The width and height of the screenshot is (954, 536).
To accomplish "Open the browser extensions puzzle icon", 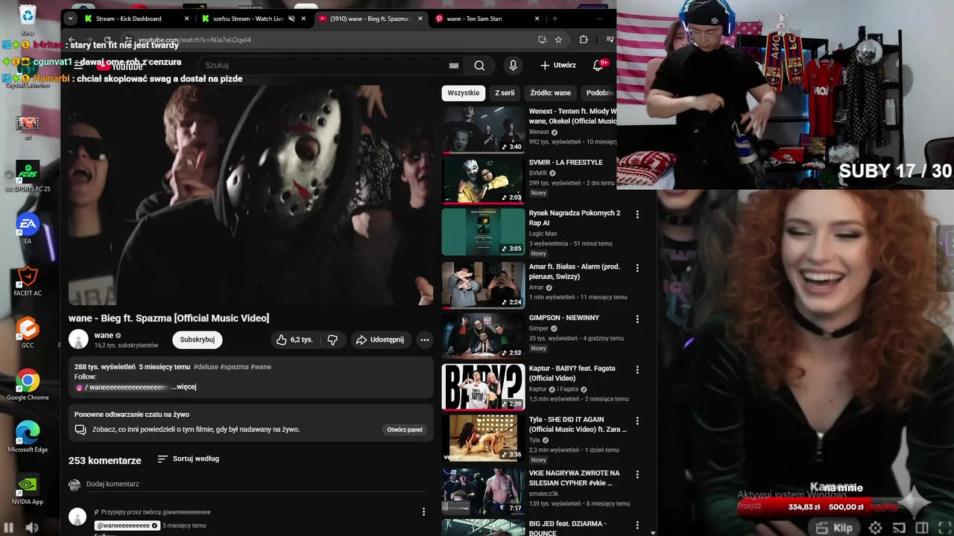I will coord(583,39).
